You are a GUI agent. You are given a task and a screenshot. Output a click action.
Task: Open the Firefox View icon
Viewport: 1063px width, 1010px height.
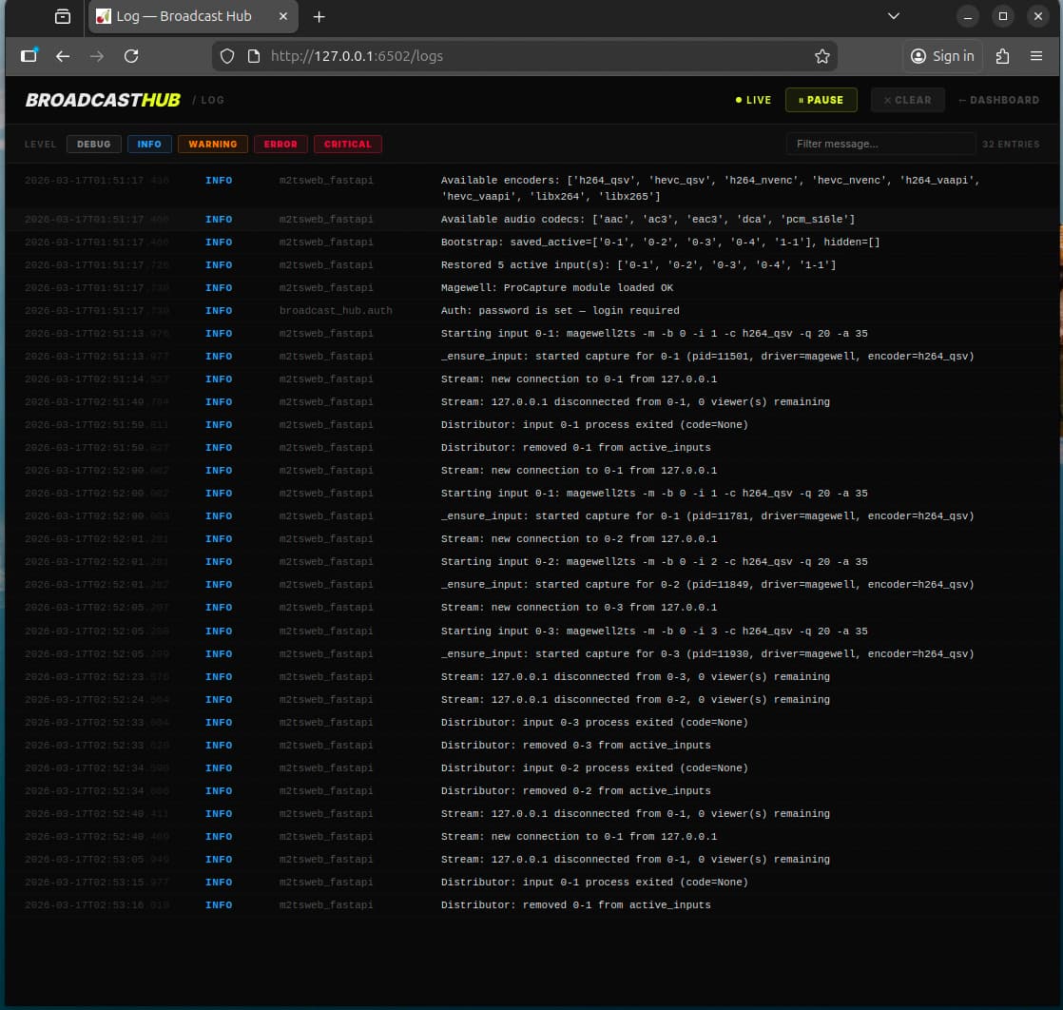pos(63,17)
